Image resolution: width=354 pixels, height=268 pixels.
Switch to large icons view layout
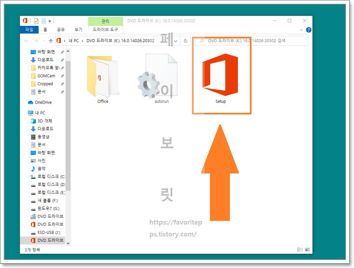(x=307, y=249)
